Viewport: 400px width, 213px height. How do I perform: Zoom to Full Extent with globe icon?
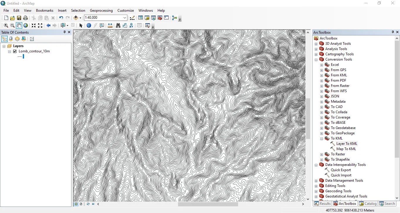click(26, 25)
